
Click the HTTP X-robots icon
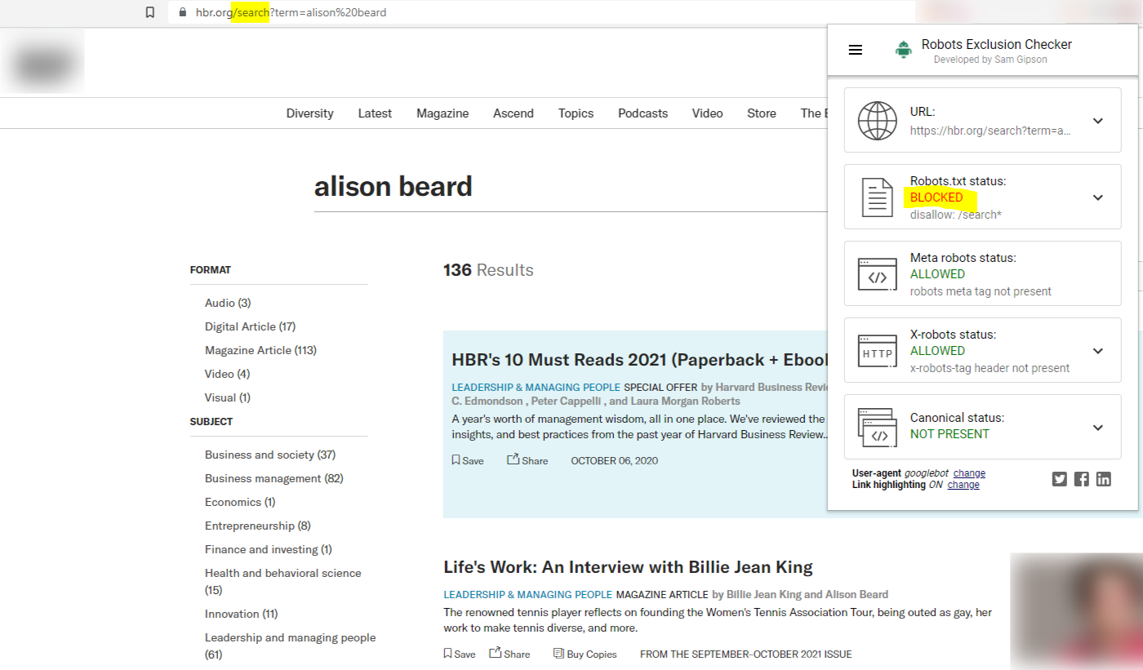click(x=877, y=350)
